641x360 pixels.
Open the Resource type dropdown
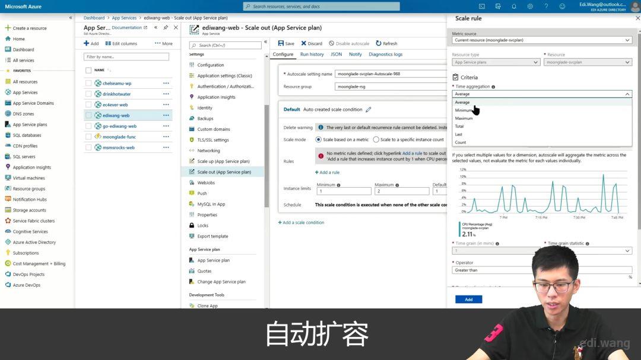[x=496, y=62]
